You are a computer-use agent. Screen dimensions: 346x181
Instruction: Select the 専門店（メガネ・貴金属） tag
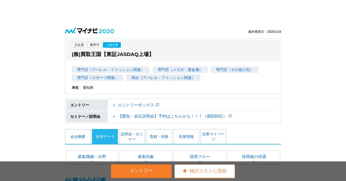pyautogui.click(x=180, y=70)
